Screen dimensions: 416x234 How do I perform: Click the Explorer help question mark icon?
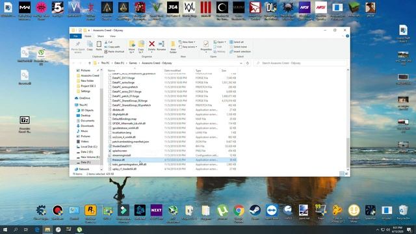(x=347, y=36)
